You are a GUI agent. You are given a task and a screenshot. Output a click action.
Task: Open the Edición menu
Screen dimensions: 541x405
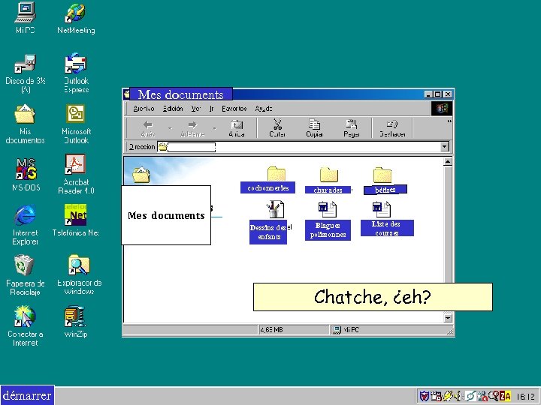[173, 109]
